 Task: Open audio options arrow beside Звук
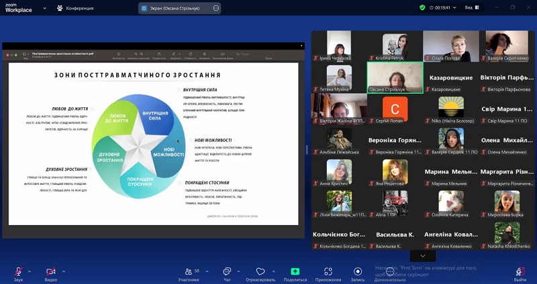pyautogui.click(x=29, y=272)
